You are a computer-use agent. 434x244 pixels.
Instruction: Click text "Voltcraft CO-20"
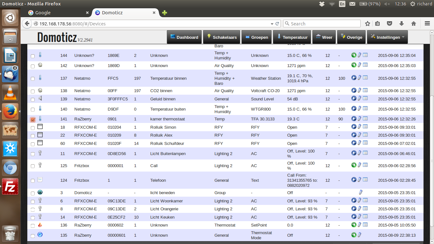265,91
